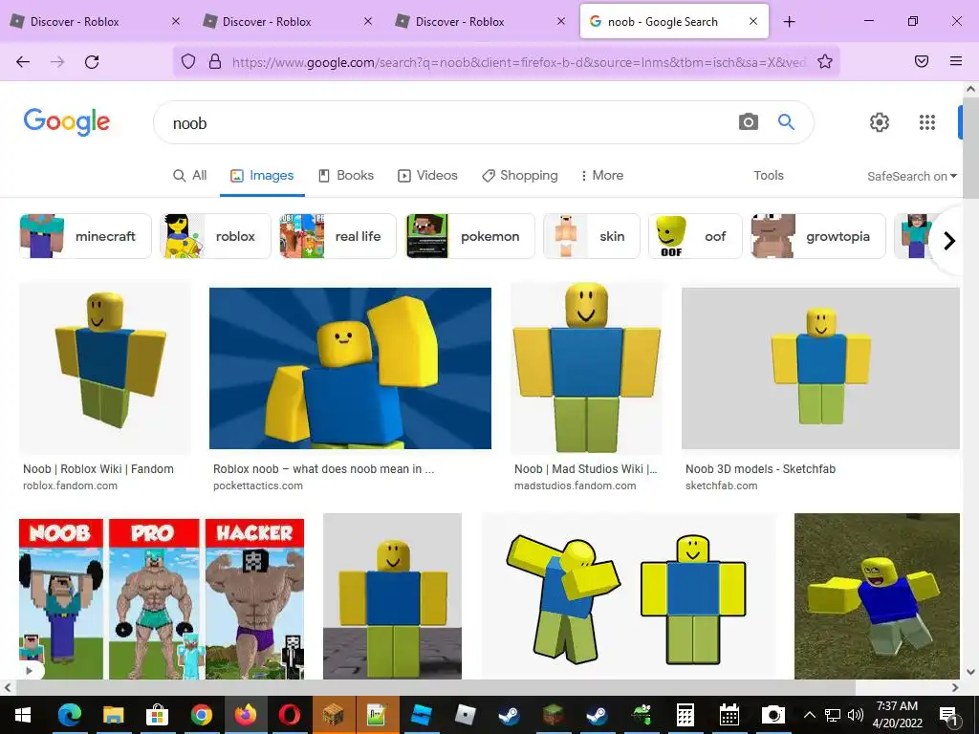Open the clock and date flyout
Viewport: 979px width, 734px height.
point(897,715)
